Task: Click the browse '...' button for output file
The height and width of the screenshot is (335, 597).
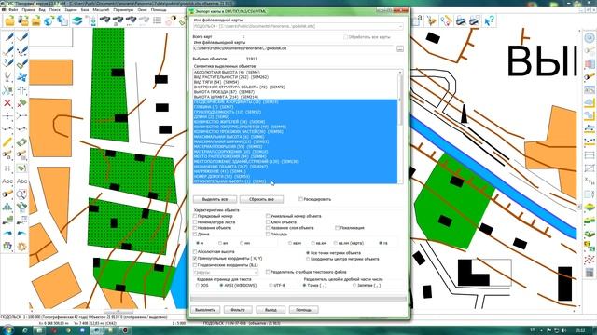Action: [400, 49]
